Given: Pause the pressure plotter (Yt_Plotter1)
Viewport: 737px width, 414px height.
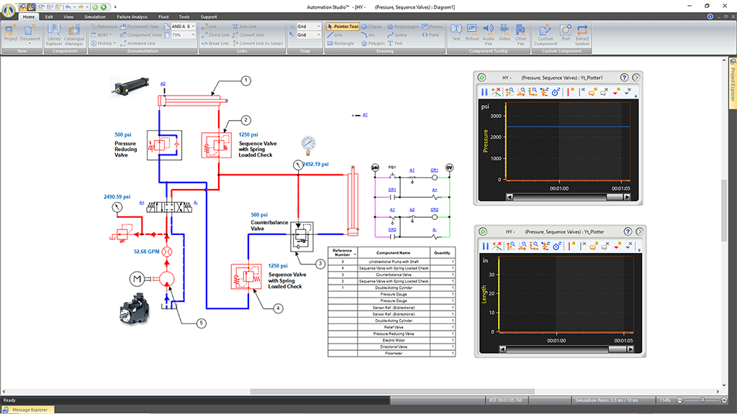Looking at the screenshot, I should click(x=484, y=92).
